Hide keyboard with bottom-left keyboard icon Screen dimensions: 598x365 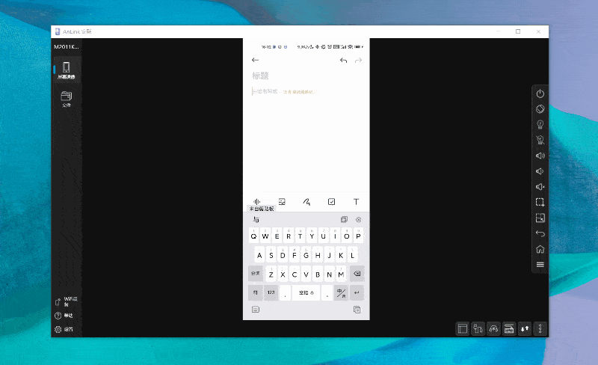coord(256,310)
